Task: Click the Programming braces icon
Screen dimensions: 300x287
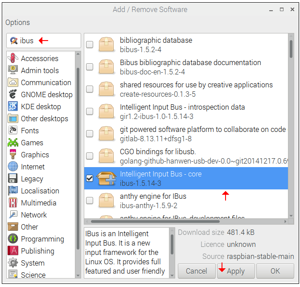Action: click(x=13, y=239)
